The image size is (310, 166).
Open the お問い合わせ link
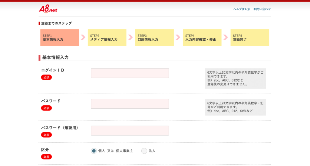[x=262, y=9]
